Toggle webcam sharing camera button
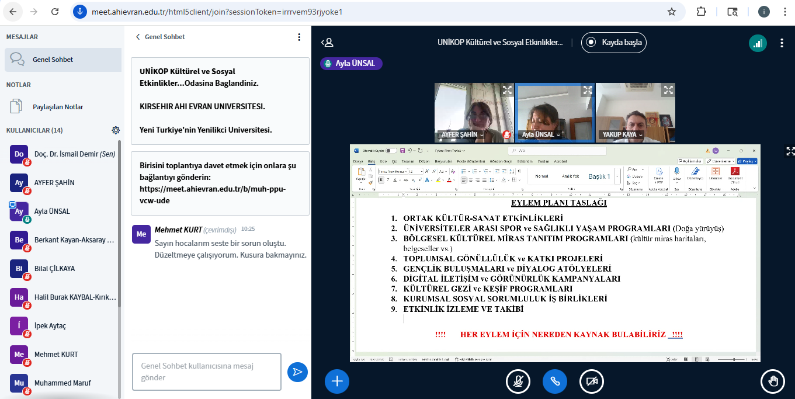795x399 pixels. 592,381
